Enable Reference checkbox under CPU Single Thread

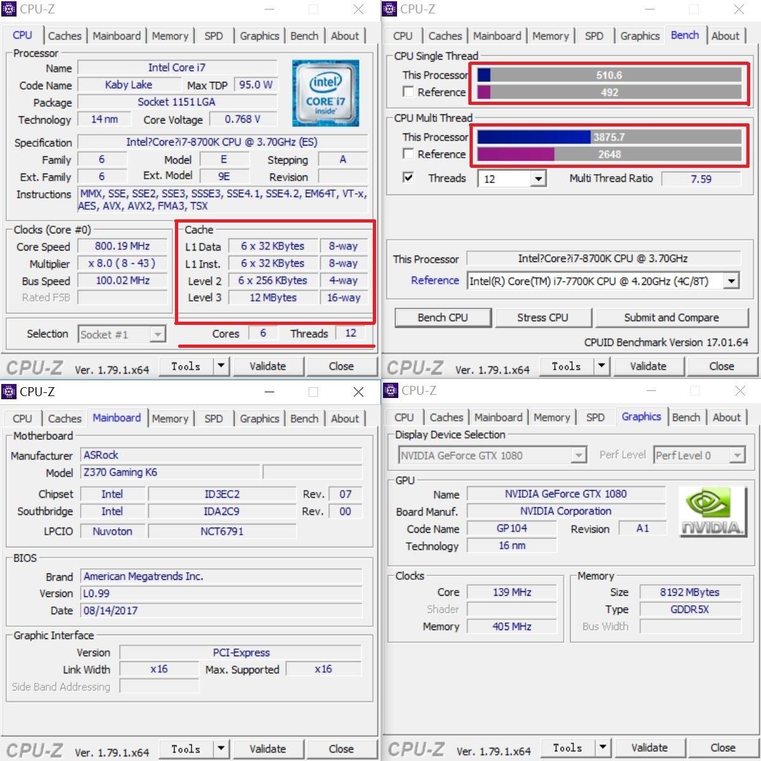click(408, 92)
